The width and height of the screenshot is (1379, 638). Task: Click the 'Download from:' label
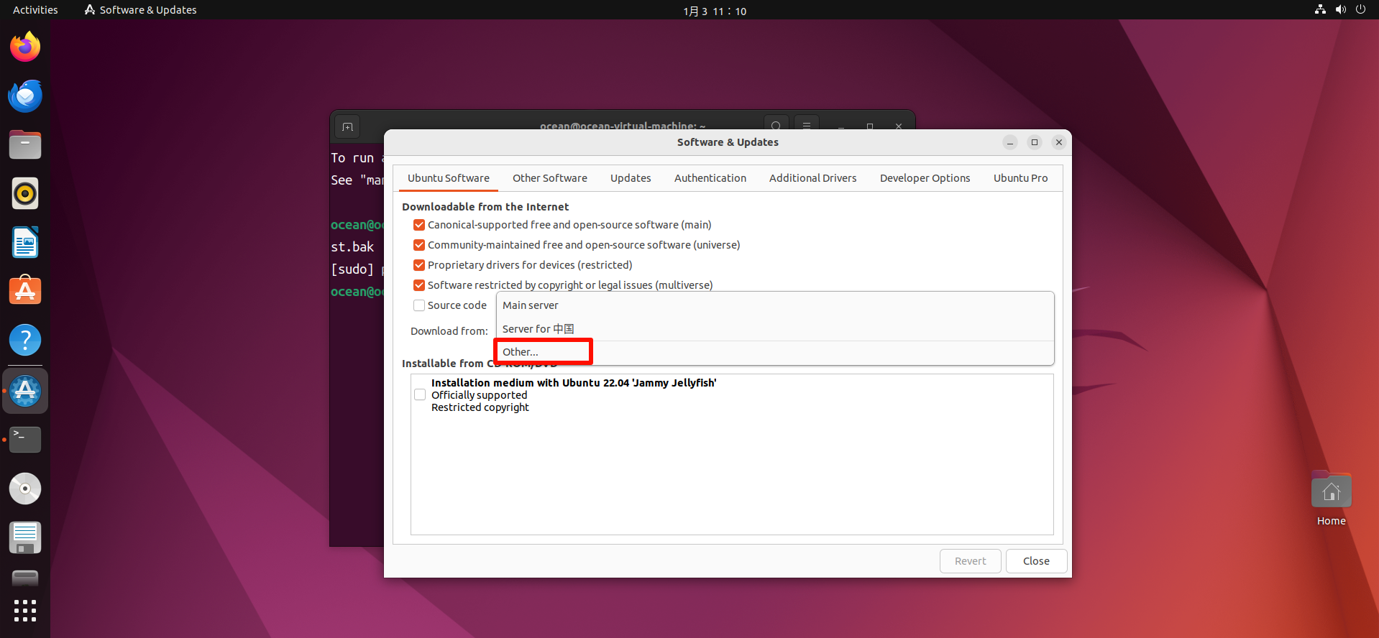click(449, 331)
